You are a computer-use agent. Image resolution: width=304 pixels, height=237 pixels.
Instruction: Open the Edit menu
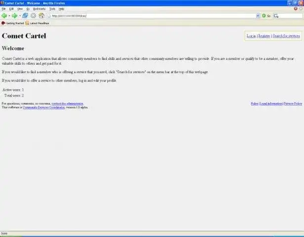[11, 9]
